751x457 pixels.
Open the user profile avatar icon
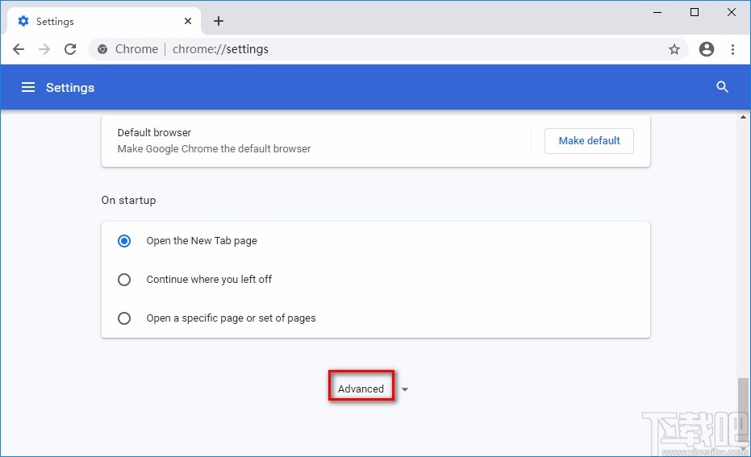[707, 49]
